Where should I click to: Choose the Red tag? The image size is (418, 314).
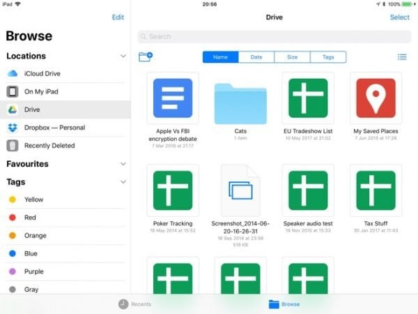[x=65, y=217]
